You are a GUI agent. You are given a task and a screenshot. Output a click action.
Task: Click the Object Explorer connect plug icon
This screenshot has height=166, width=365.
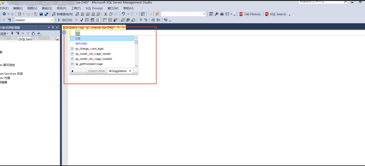(x=12, y=33)
